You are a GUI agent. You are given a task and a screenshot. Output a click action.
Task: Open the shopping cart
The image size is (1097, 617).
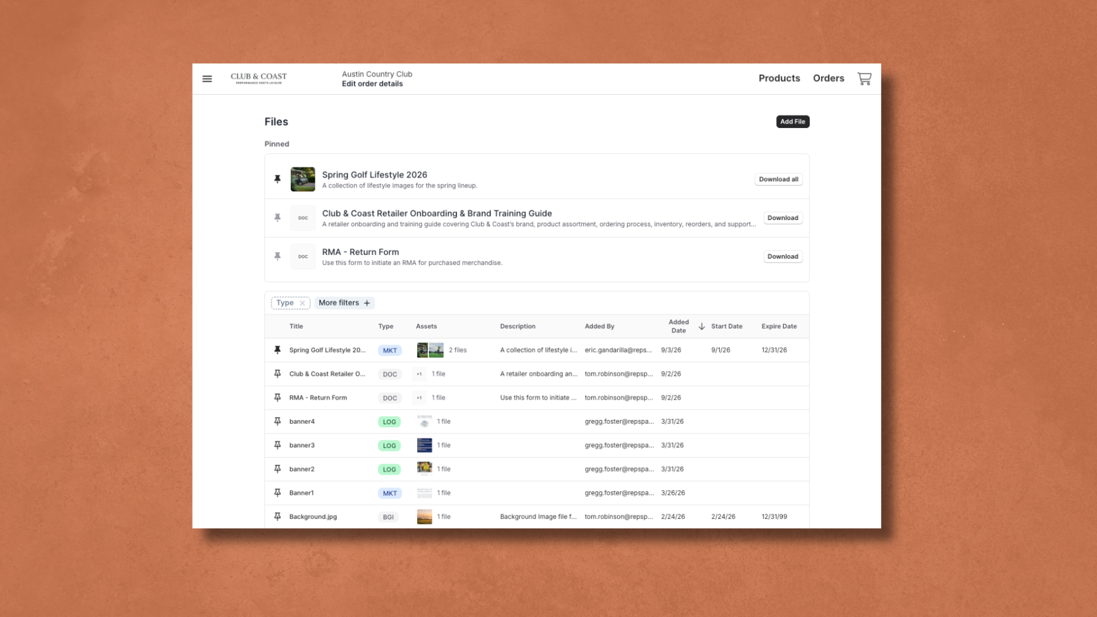[x=864, y=79]
